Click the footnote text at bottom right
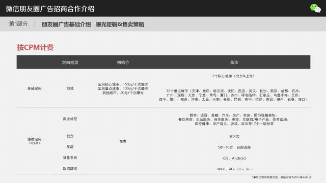This screenshot has height=183, width=326. tap(281, 177)
